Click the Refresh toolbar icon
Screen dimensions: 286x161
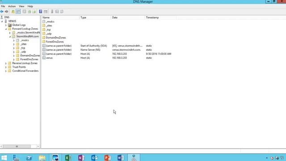click(29, 12)
